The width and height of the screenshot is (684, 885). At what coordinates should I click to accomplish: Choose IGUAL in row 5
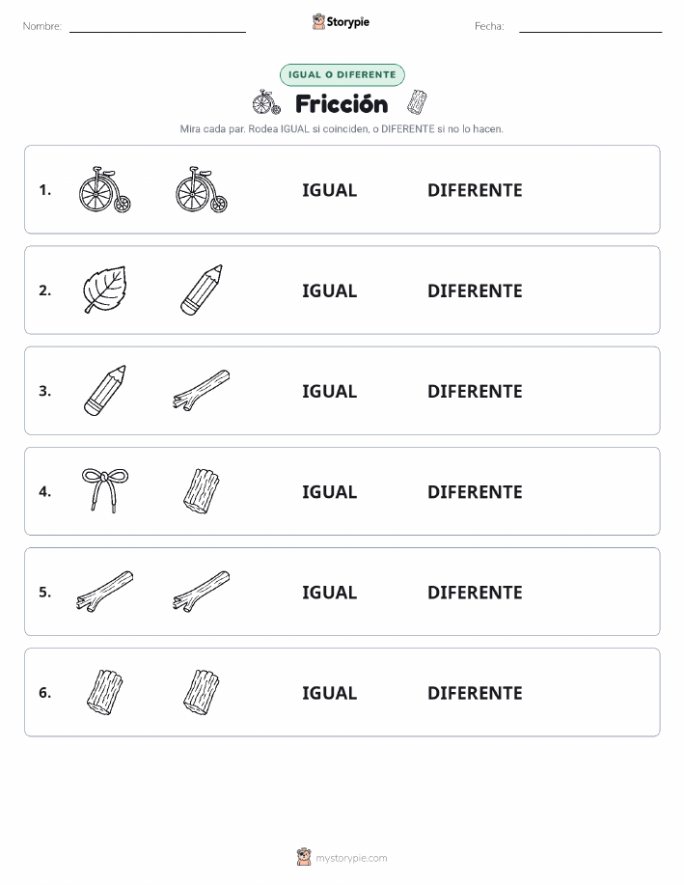pos(330,592)
